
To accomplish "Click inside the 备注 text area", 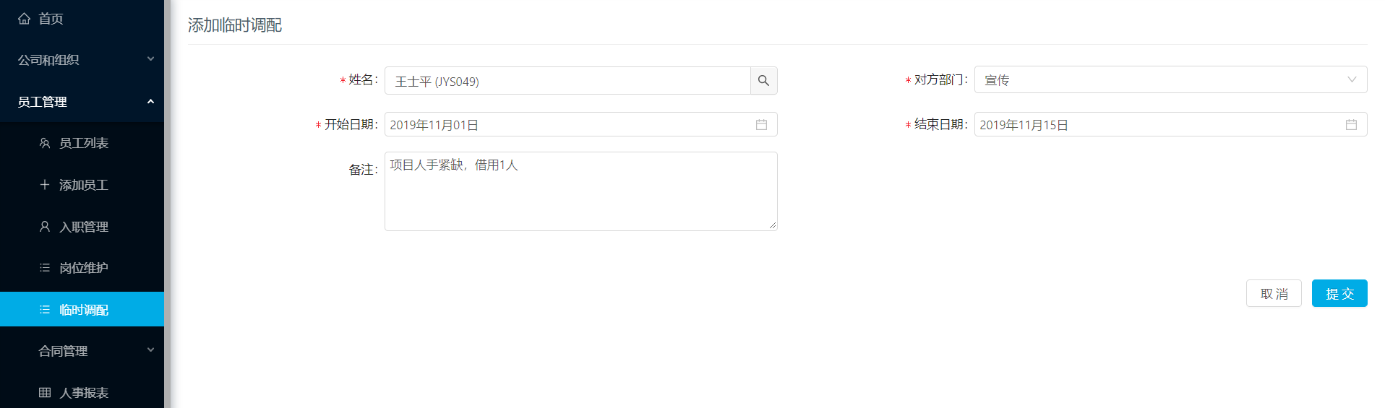I will pyautogui.click(x=580, y=191).
